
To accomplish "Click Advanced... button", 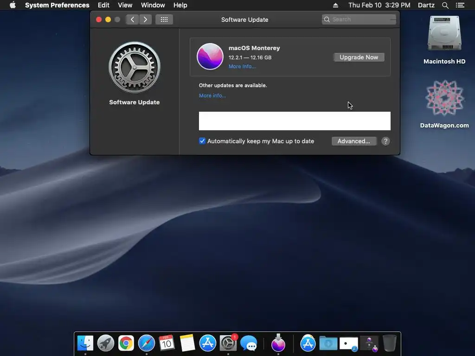I will (354, 141).
